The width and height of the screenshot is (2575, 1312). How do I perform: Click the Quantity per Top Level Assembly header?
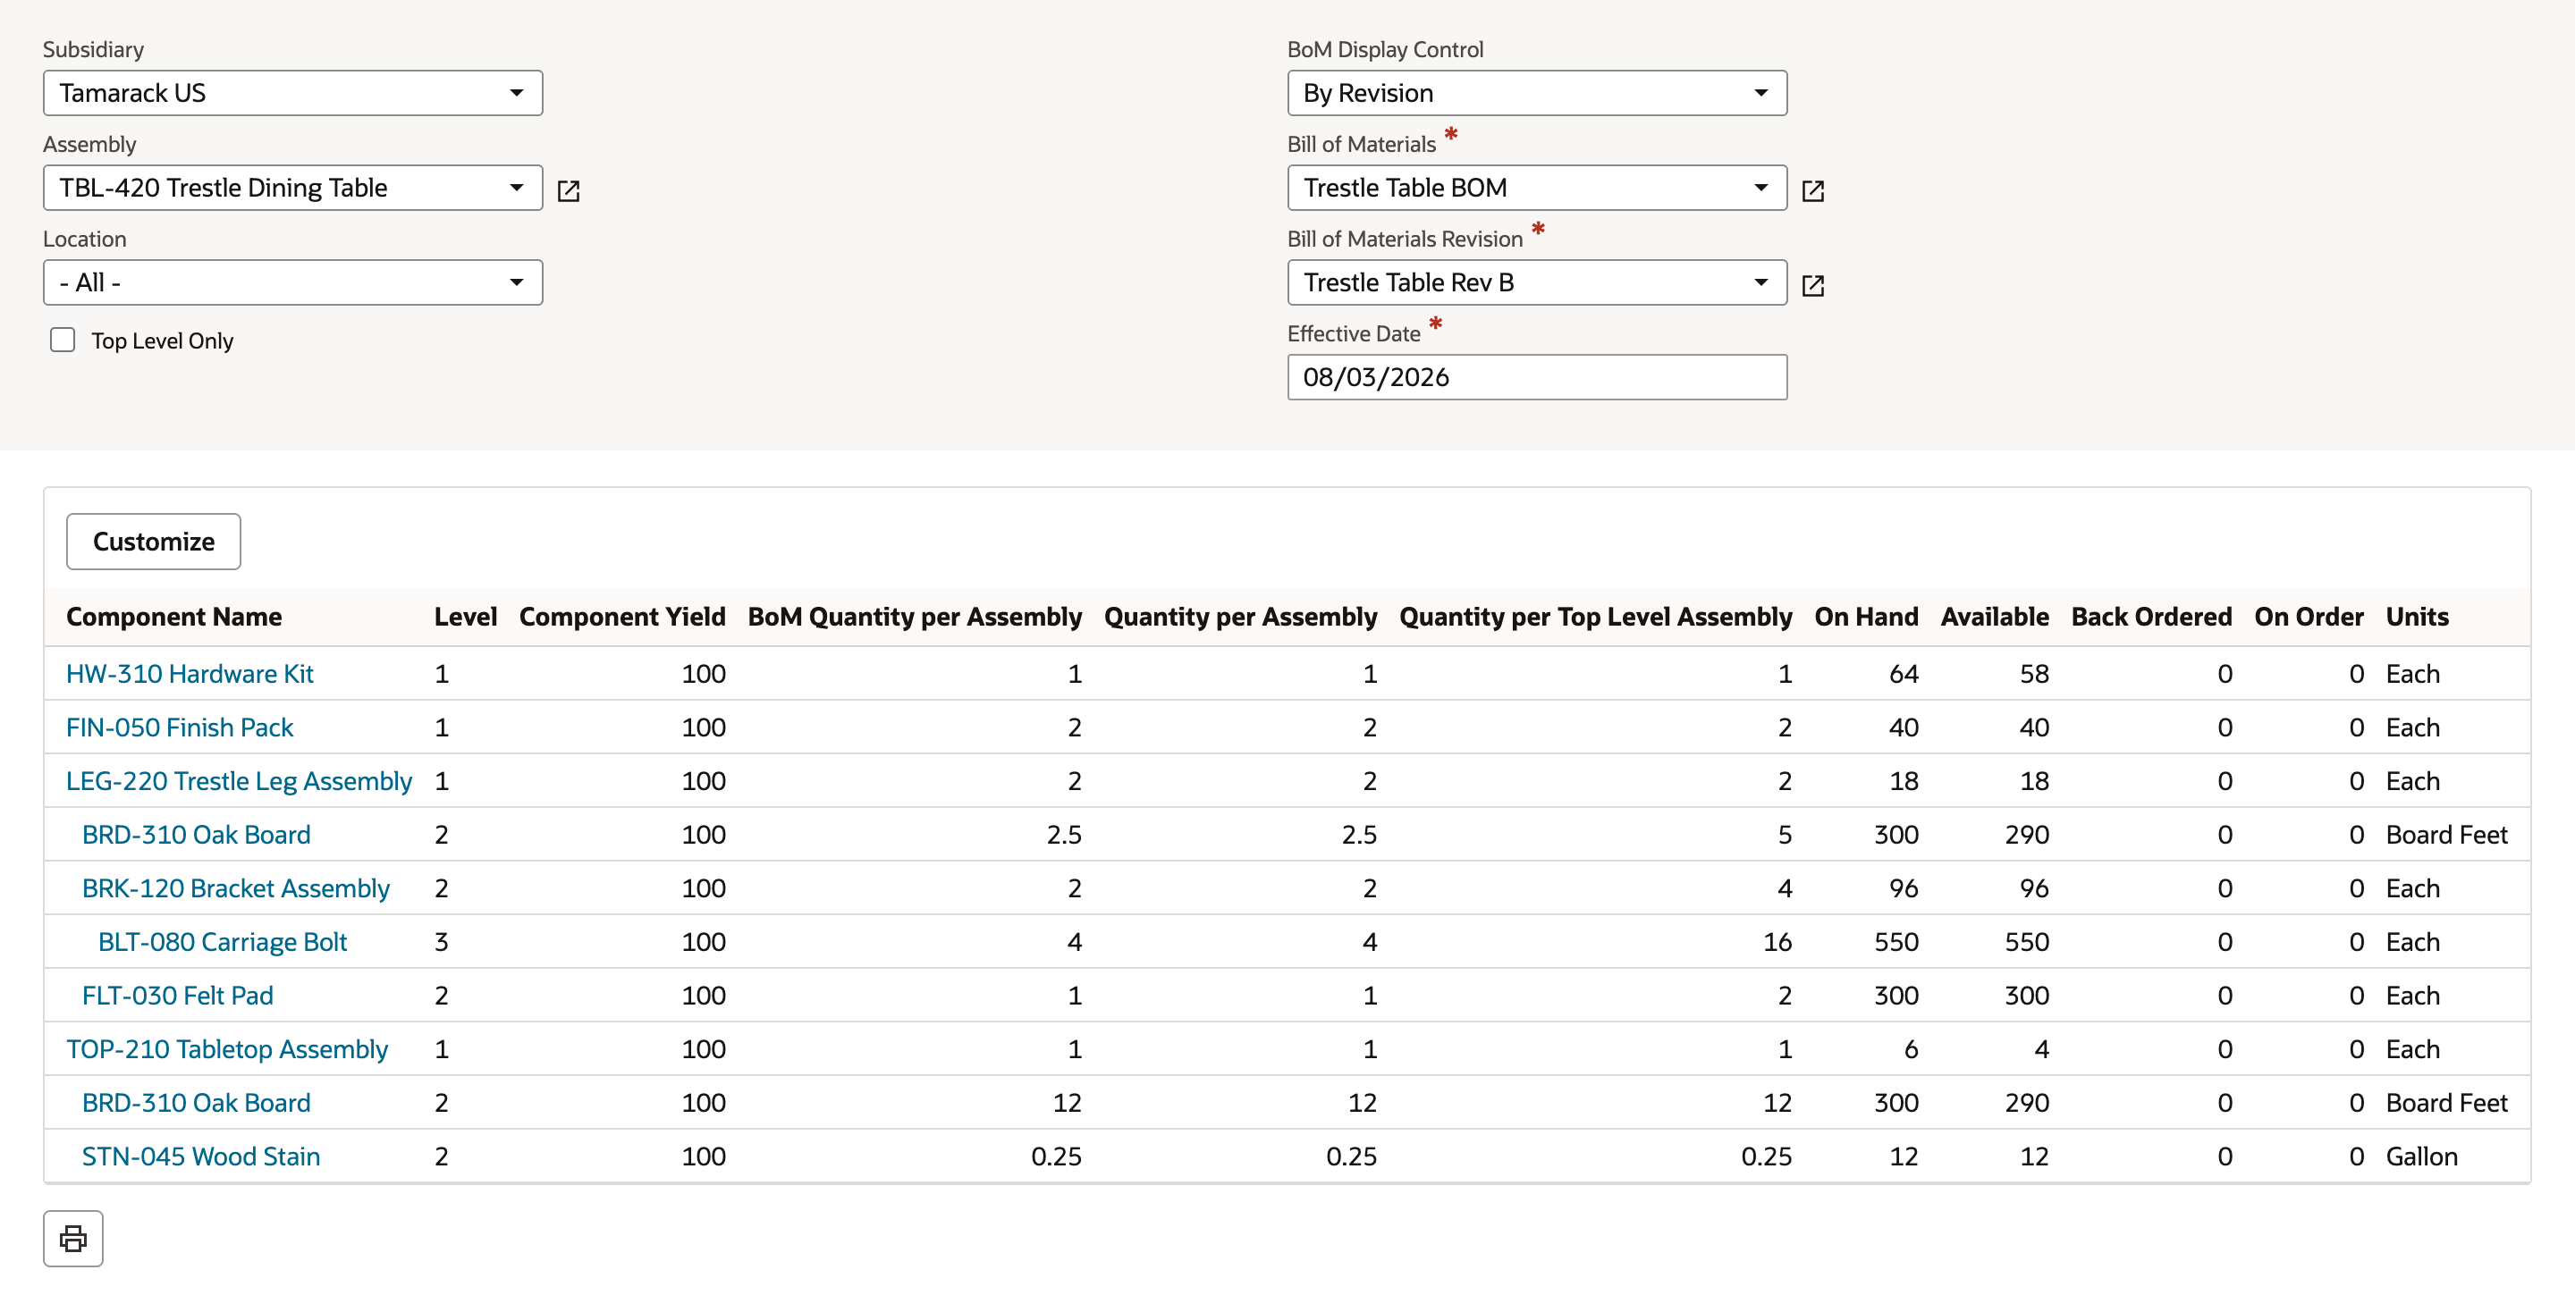[1595, 617]
